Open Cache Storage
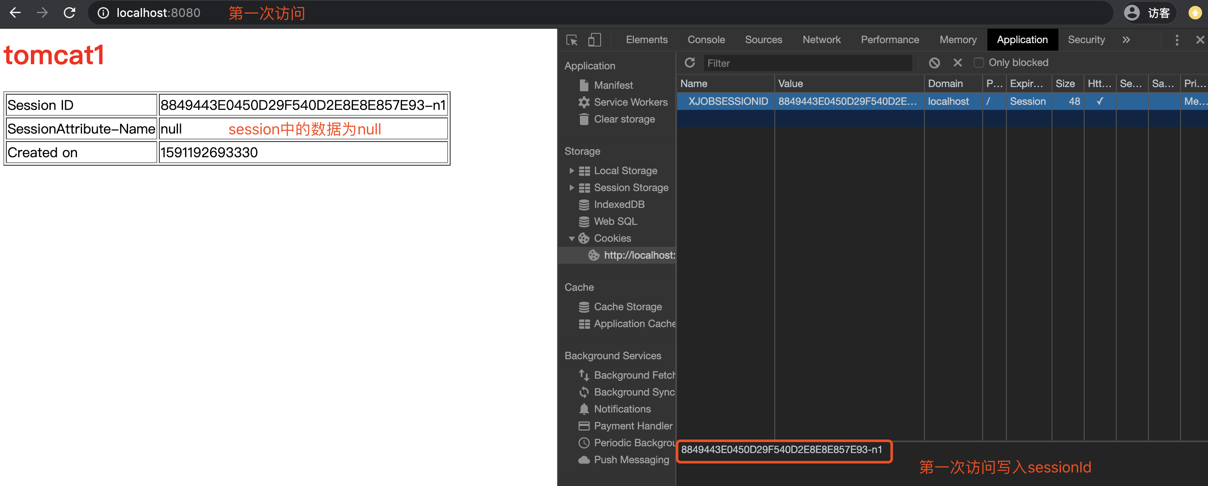1208x486 pixels. click(627, 306)
